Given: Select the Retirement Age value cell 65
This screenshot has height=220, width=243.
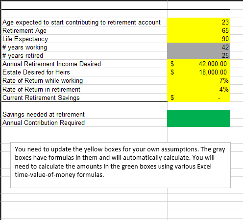Looking at the screenshot, I should pyautogui.click(x=198, y=30).
